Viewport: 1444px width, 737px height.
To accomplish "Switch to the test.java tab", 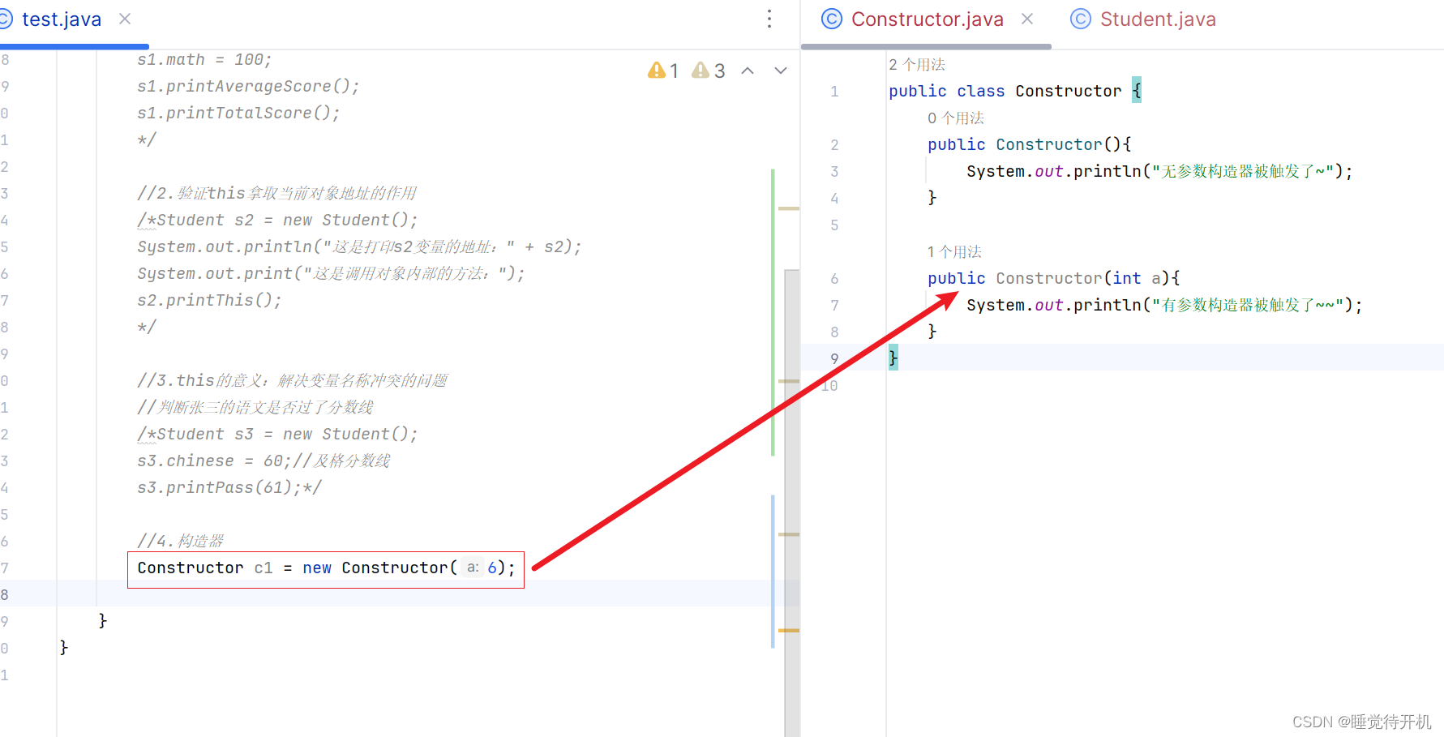I will 62,19.
